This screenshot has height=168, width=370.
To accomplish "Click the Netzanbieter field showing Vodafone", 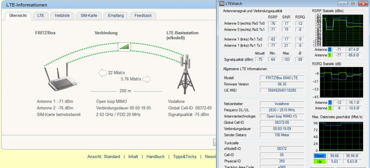I will point(282,103).
